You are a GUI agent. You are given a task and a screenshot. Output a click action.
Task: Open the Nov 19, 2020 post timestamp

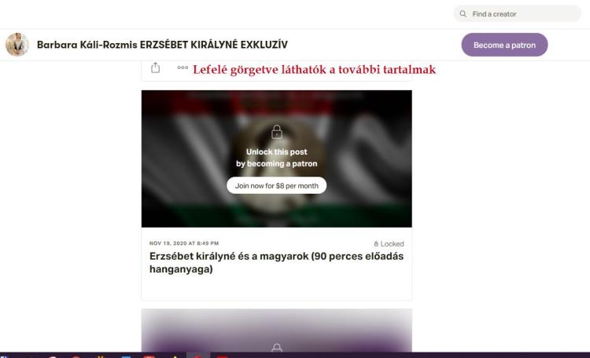184,243
